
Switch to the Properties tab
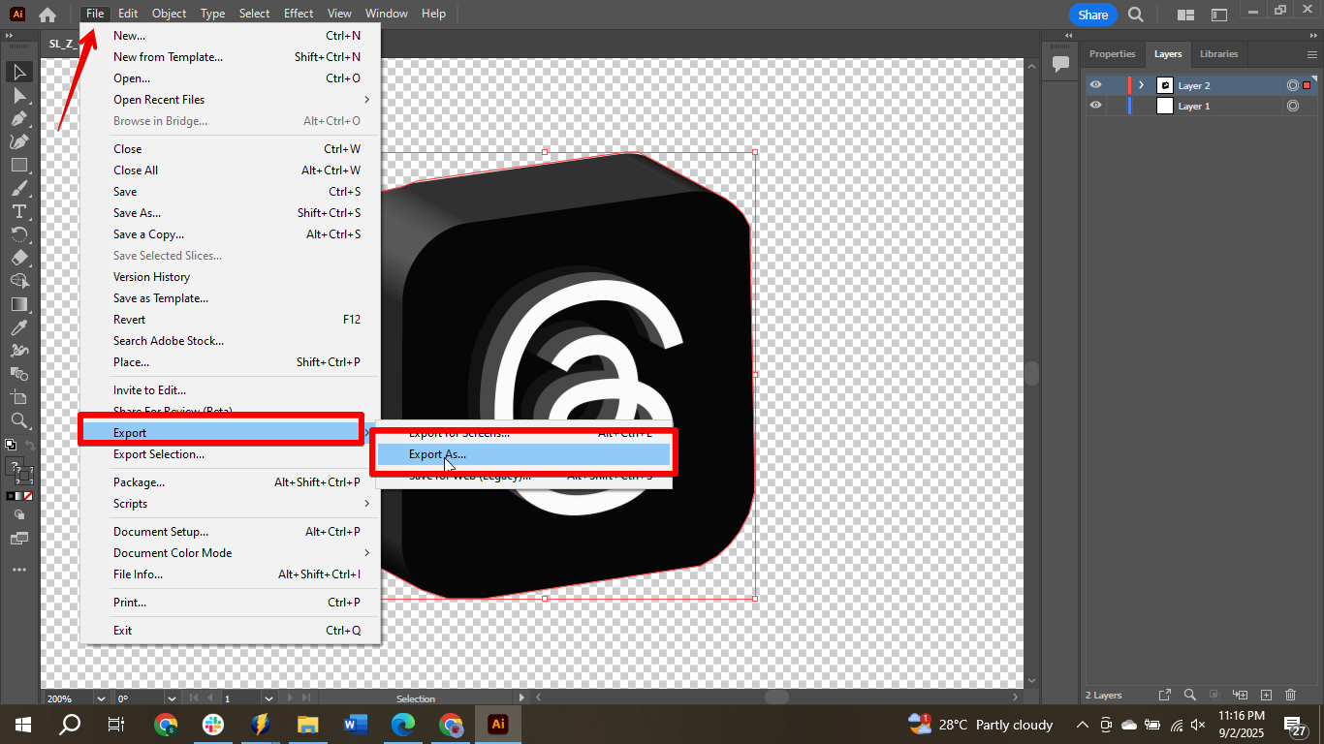coord(1112,54)
